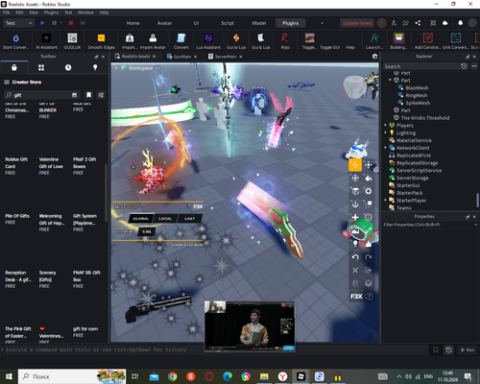This screenshot has width=480, height=384.
Task: Expand the NetworkClient node
Action: pyautogui.click(x=386, y=148)
